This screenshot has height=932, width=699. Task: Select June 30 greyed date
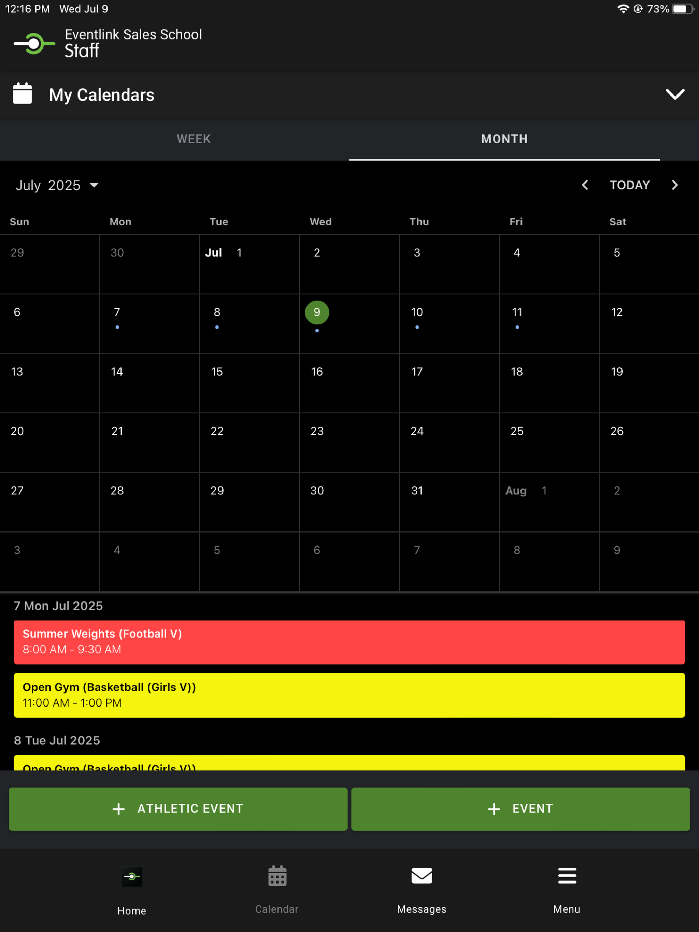point(149,264)
